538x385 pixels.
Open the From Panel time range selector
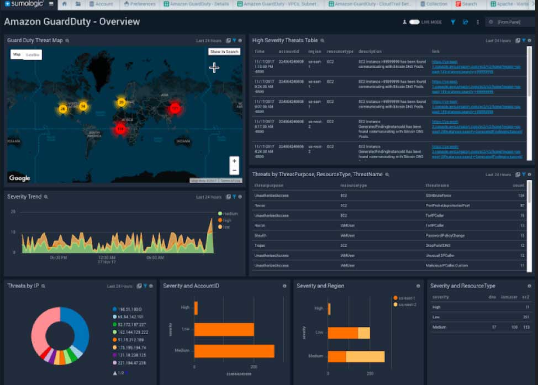point(509,22)
